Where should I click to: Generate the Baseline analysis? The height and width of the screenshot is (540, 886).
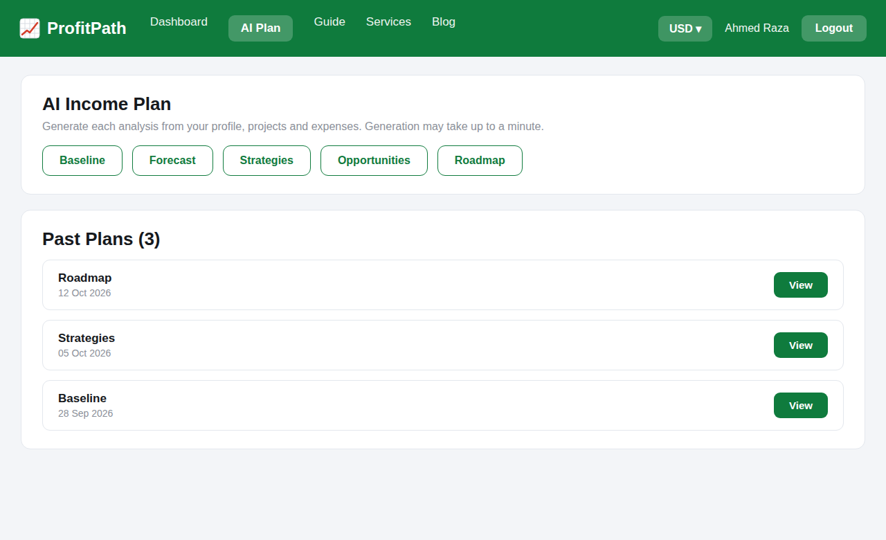(x=82, y=161)
